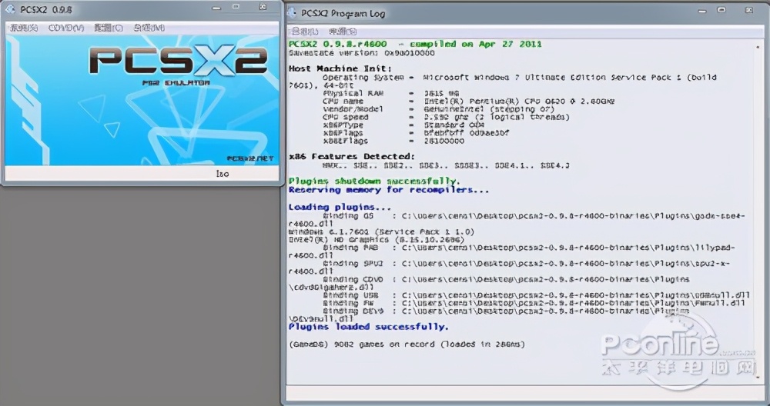This screenshot has width=770, height=406.
Task: Open the second menu in Program Log window
Action: (343, 32)
